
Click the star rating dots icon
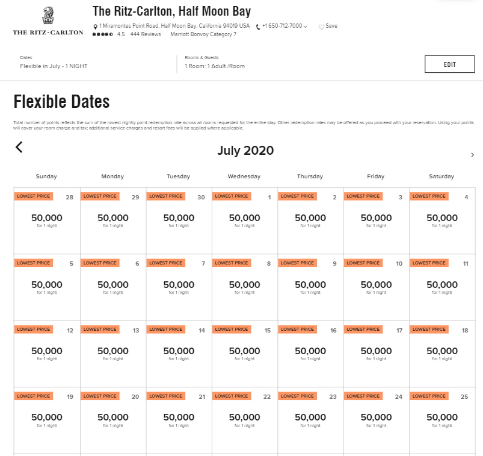102,34
